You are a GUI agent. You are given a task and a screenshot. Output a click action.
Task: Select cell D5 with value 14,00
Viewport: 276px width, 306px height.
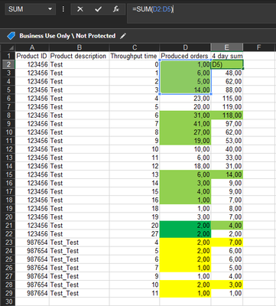[x=185, y=90]
